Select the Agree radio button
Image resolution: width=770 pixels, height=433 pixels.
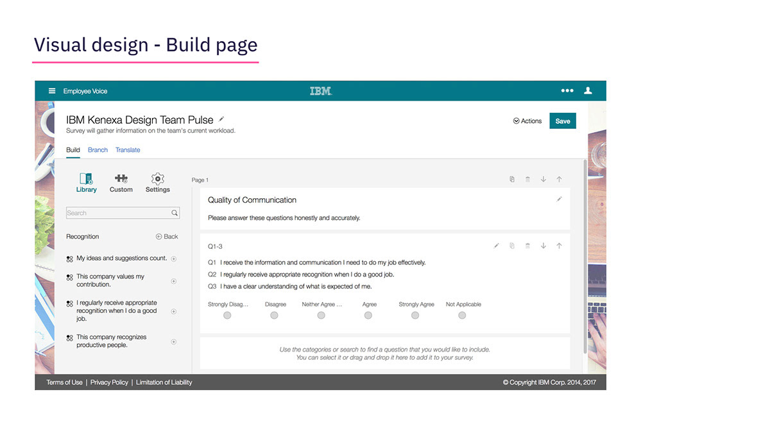point(368,316)
